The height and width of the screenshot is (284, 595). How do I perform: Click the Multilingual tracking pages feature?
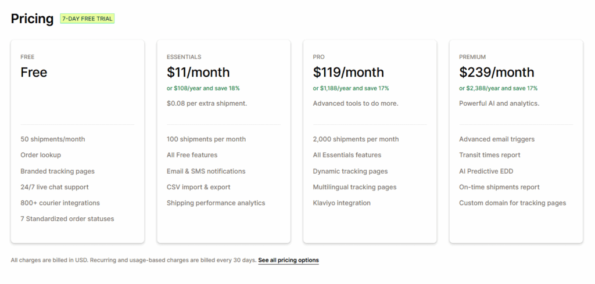pyautogui.click(x=354, y=187)
